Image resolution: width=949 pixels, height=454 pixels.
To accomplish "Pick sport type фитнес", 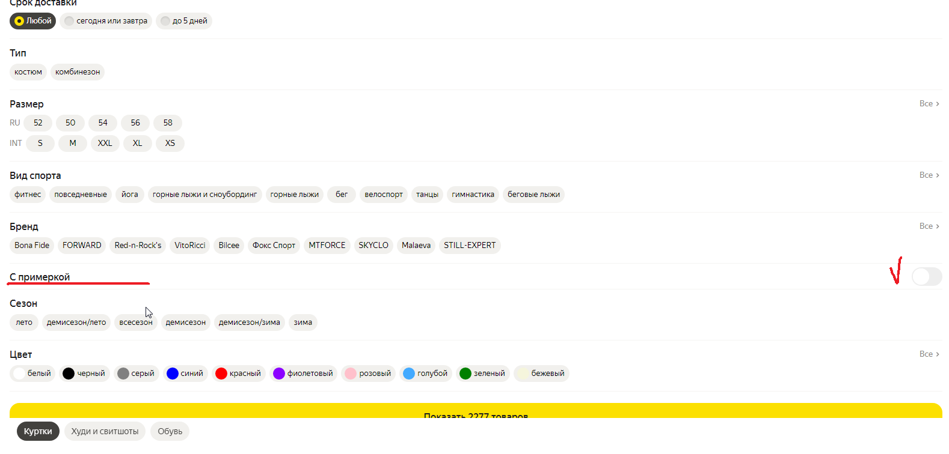I will (28, 195).
